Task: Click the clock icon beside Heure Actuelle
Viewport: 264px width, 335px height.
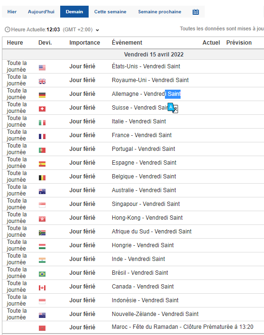Action: (x=8, y=29)
